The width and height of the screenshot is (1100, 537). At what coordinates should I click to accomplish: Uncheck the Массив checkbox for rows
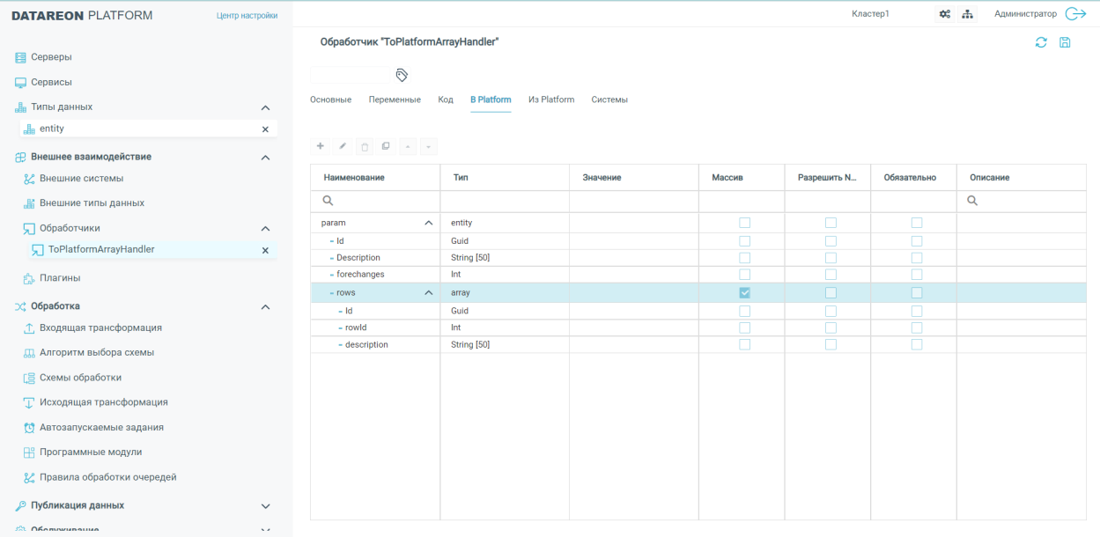click(x=744, y=292)
